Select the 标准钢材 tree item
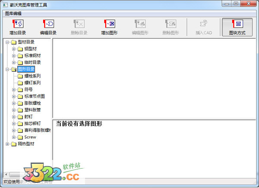 (32, 56)
